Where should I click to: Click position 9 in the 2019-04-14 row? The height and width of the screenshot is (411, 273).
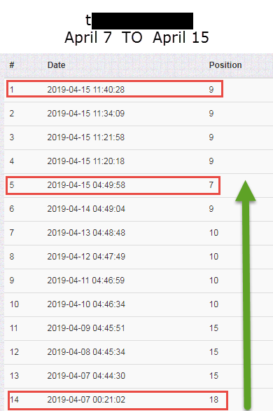211,209
